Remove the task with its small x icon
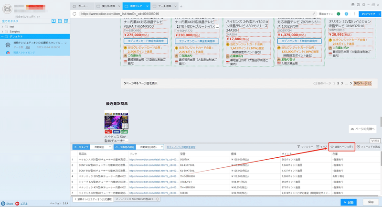The width and height of the screenshot is (382, 207). pyautogui.click(x=66, y=43)
